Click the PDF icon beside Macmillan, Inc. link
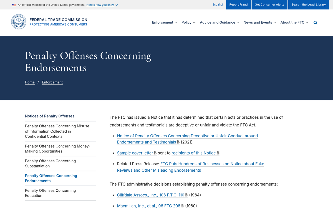Image resolution: width=333 pixels, height=208 pixels. [183, 206]
